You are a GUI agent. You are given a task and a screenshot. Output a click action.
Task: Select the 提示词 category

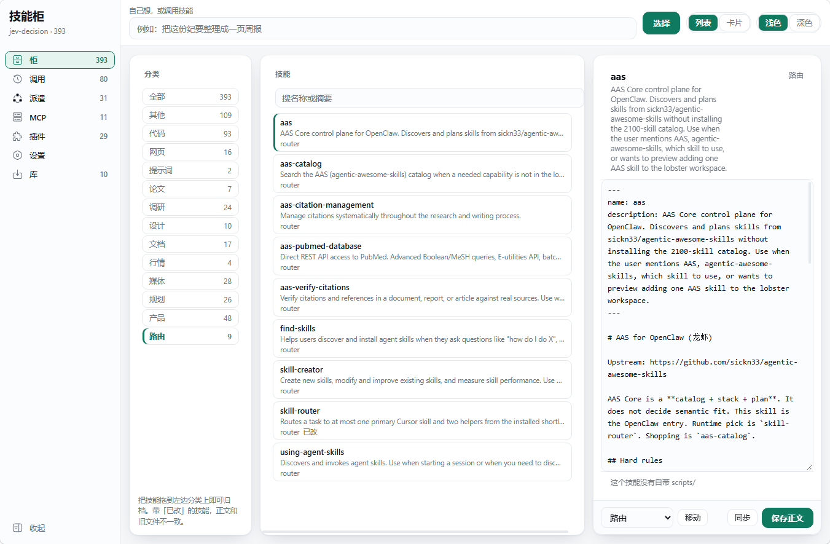click(x=190, y=170)
